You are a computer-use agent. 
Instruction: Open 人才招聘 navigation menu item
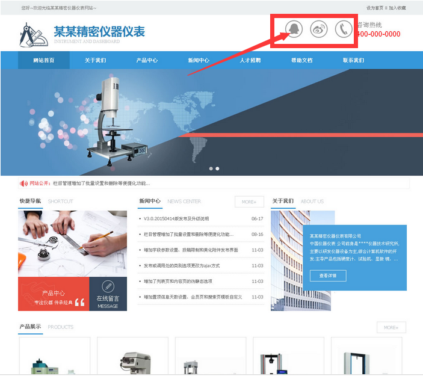tap(250, 61)
